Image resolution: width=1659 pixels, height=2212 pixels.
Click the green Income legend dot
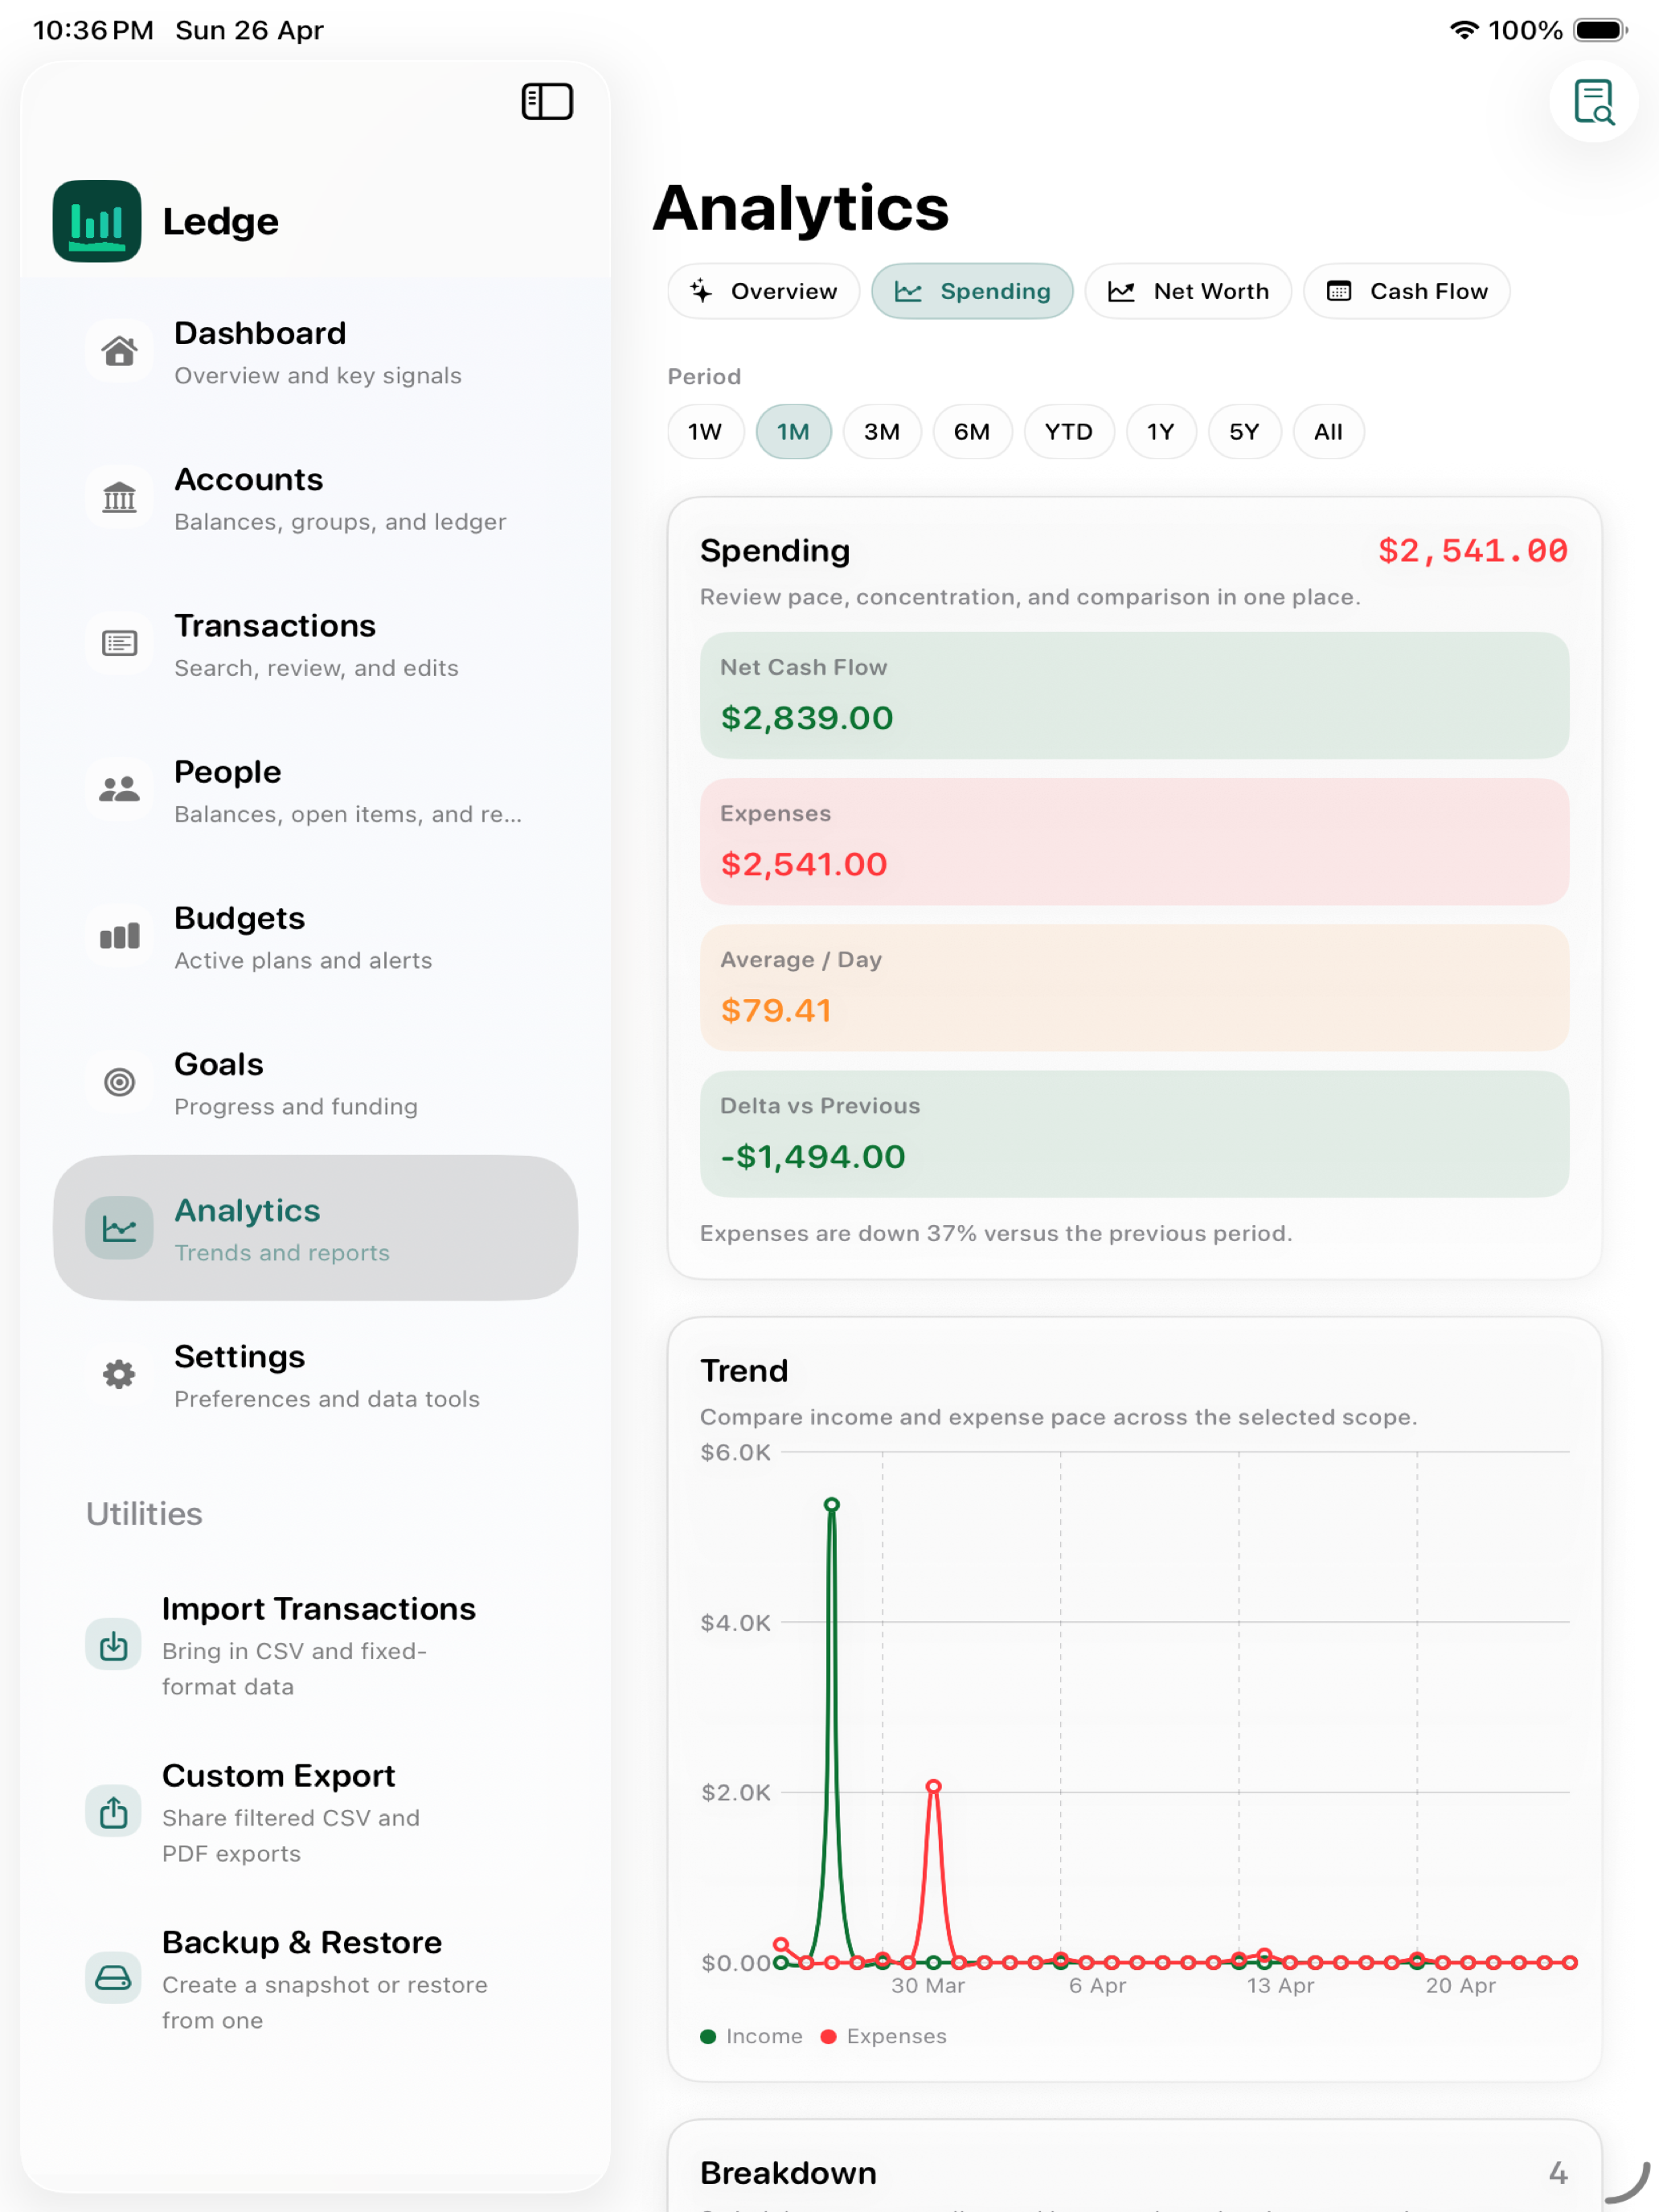click(708, 2036)
